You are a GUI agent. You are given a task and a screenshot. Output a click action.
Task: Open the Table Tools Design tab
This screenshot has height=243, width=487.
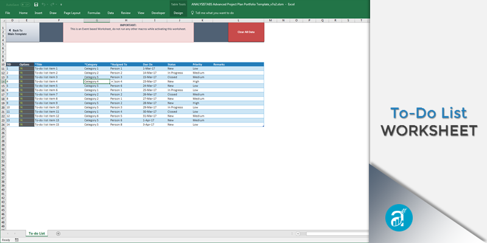(x=178, y=12)
